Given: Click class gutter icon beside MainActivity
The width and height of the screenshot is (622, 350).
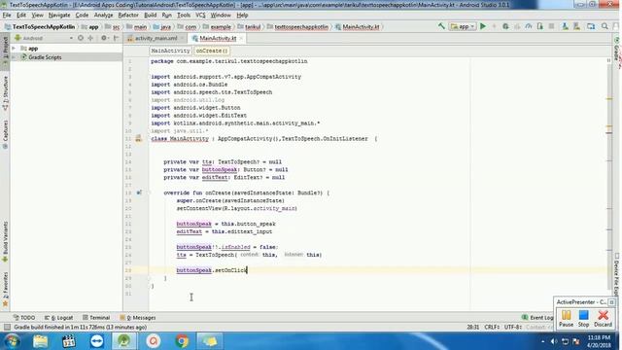Looking at the screenshot, I should click(138, 138).
